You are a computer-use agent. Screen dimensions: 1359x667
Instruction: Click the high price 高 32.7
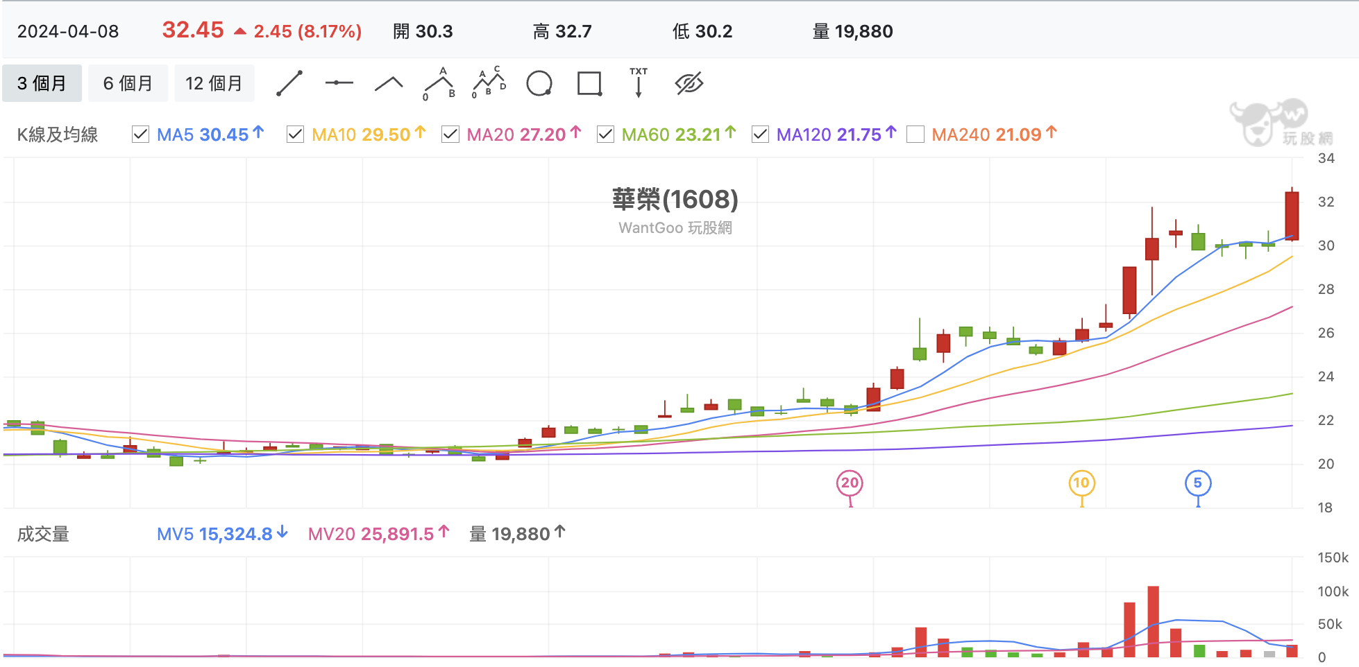pos(562,31)
